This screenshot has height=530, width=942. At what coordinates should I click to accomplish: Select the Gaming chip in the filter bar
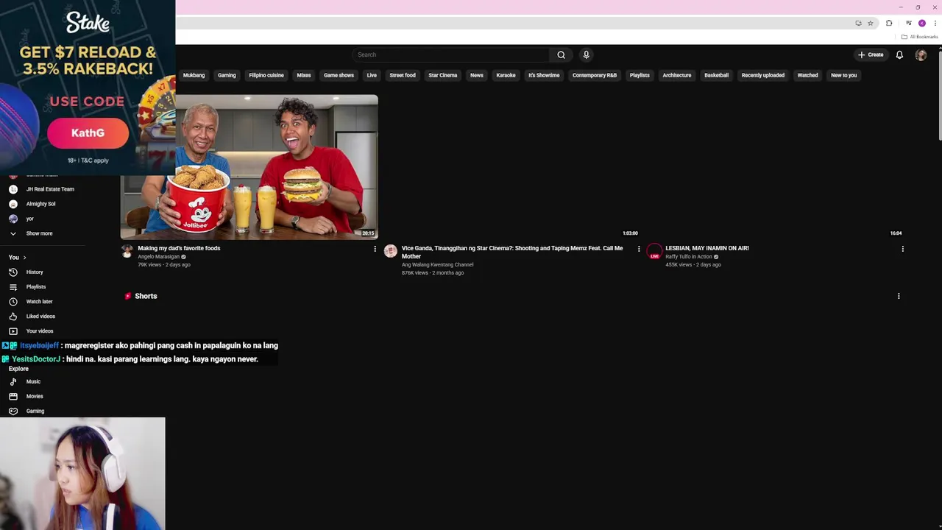click(x=227, y=75)
